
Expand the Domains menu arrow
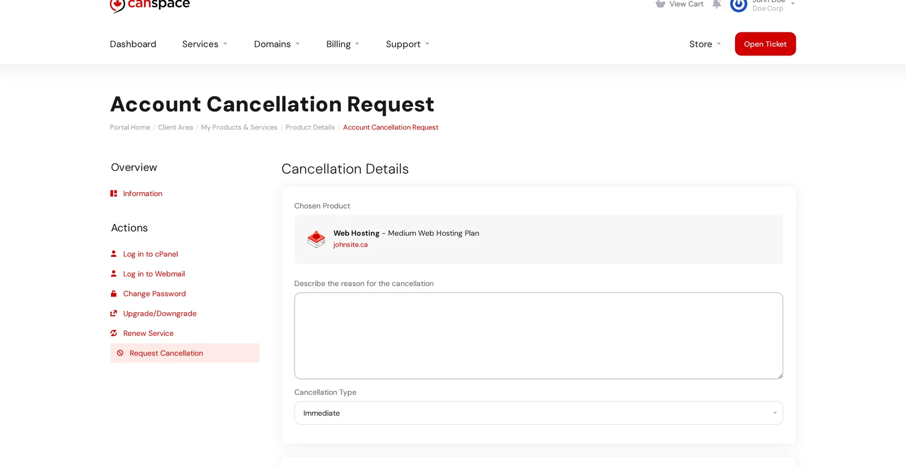point(297,44)
